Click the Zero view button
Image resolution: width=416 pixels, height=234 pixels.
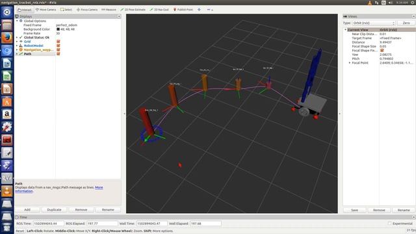click(x=406, y=23)
